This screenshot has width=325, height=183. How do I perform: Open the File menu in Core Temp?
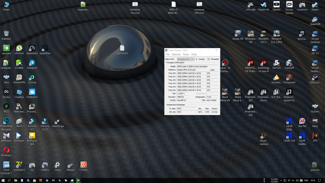(x=167, y=54)
